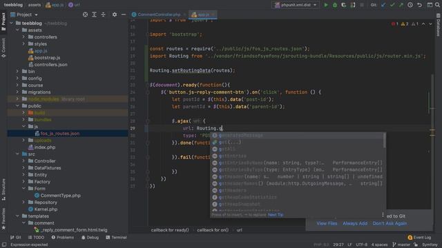
Task: Click the completion popup scrollbar
Action: (385, 140)
